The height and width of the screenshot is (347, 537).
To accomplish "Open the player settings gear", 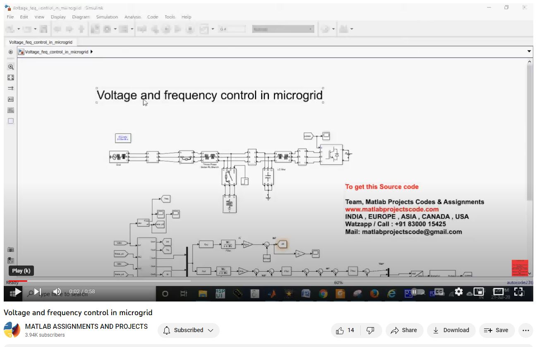I will click(x=458, y=292).
